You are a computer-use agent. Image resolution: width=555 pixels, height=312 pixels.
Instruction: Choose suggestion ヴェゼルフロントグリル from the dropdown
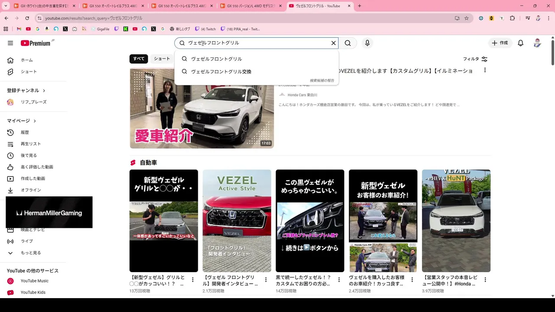point(256,59)
